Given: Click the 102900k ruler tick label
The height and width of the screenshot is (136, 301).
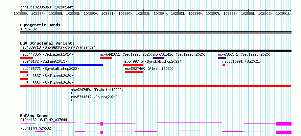Looking at the screenshot, I should (x=265, y=13).
